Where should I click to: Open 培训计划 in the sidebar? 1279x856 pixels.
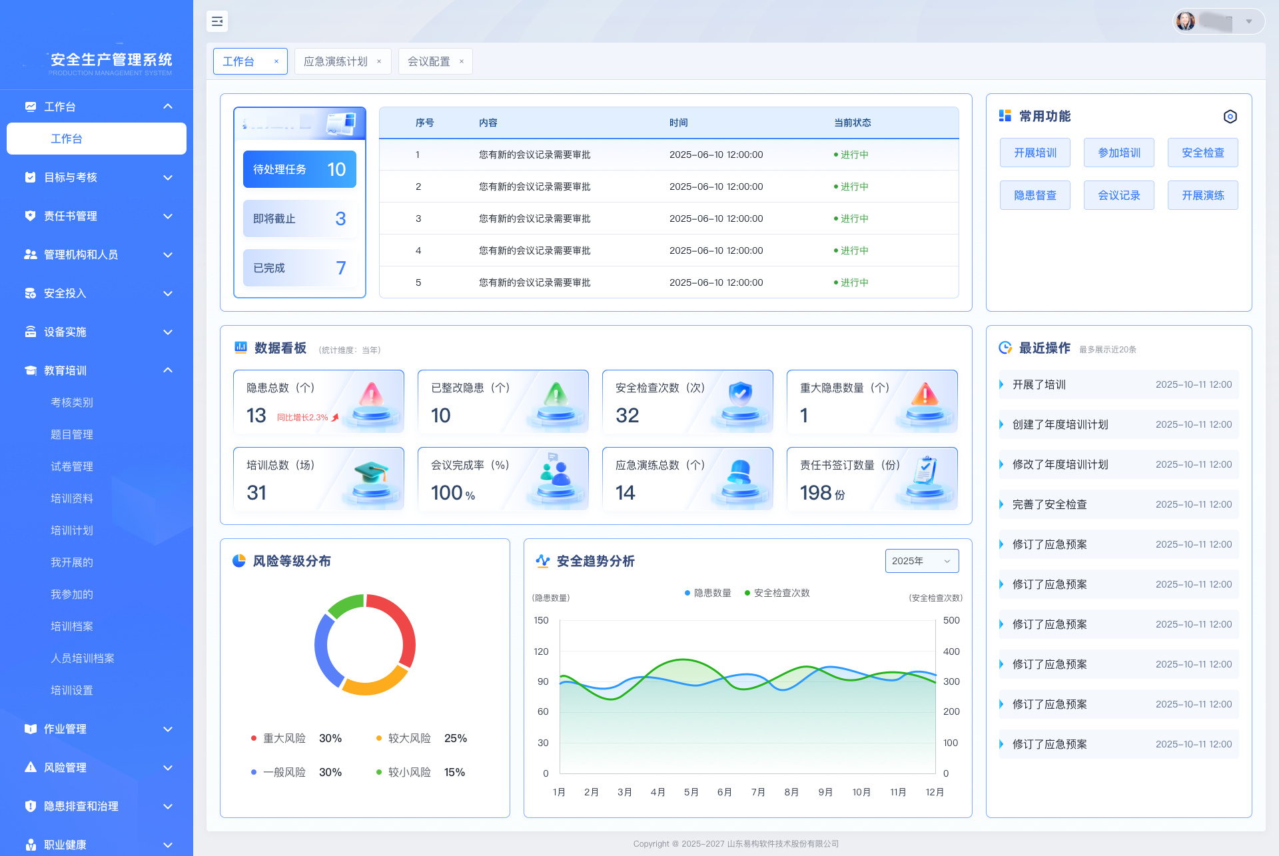[72, 530]
